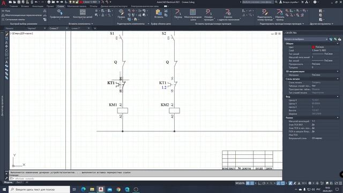
Task: Toggle polar tracking in status bar
Action: pyautogui.click(x=264, y=183)
